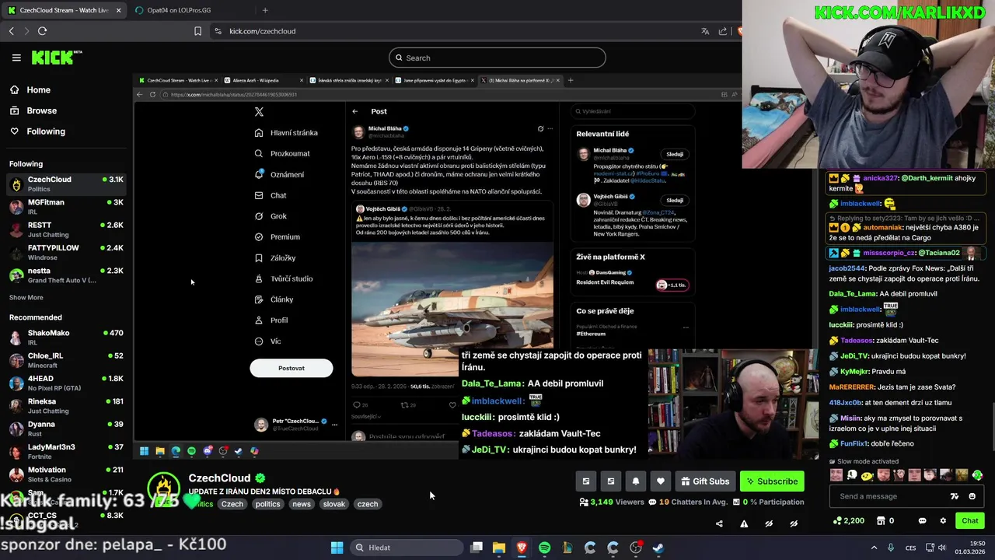Open FATTYPILLOW channel in sidebar
This screenshot has height=560, width=995.
(x=66, y=252)
